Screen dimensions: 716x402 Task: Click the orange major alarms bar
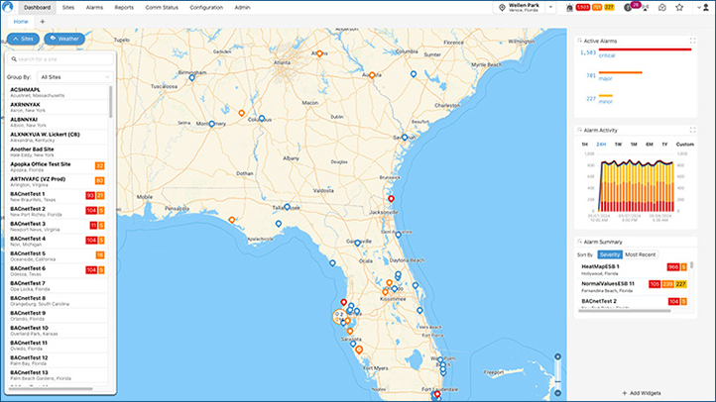click(620, 72)
